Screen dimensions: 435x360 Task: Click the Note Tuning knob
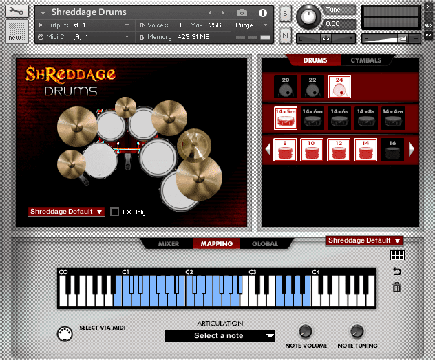[x=357, y=331]
